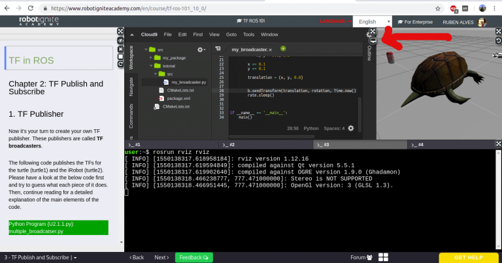This screenshot has height=263, width=502.
Task: Reload the browser page
Action: 31,8
